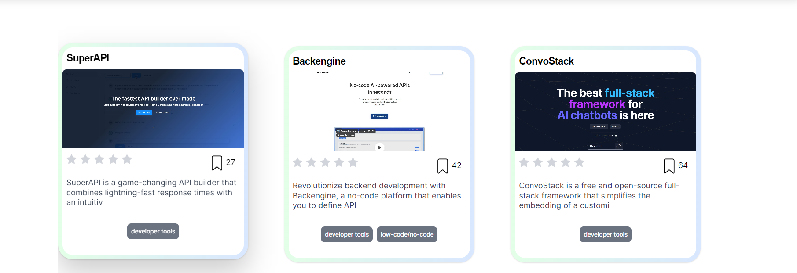Viewport: 797px width, 273px height.
Task: Rate ConvoStack five stars
Action: tap(579, 162)
